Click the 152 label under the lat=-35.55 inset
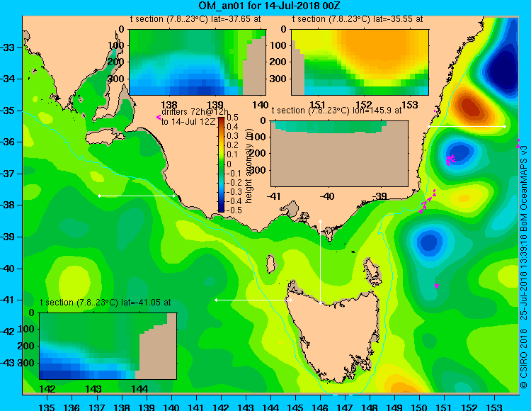This screenshot has width=531, height=411. click(364, 105)
